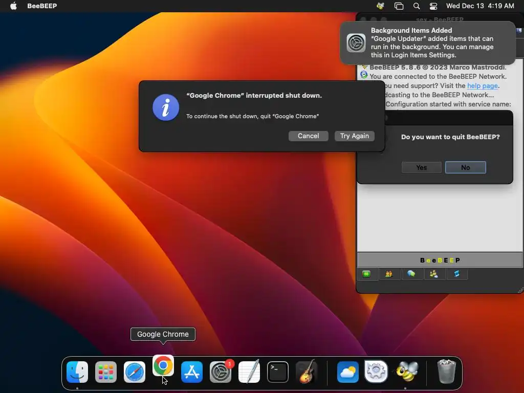Image resolution: width=524 pixels, height=393 pixels.
Task: Open Control Center in the menu bar
Action: point(433,6)
